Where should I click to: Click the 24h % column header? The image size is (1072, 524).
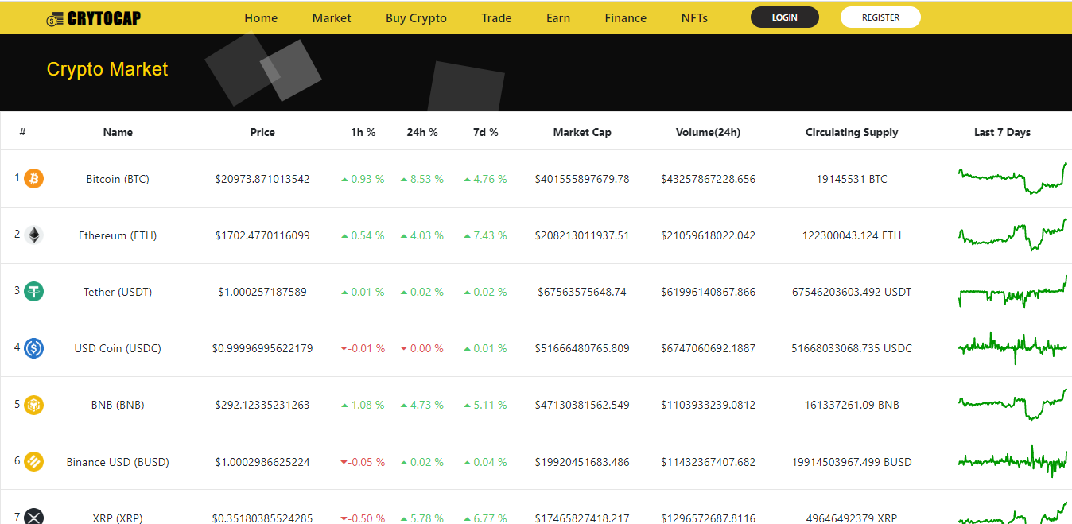coord(422,132)
